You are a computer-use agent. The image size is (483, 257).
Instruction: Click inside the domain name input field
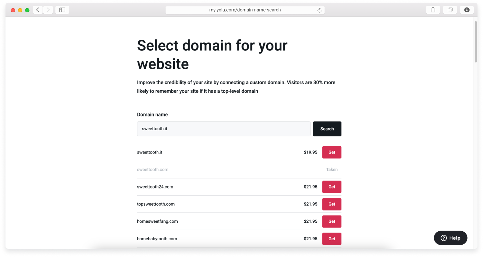coord(224,129)
